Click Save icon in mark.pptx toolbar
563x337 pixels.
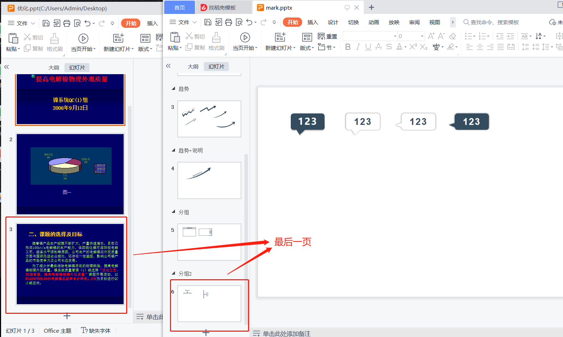coord(208,22)
